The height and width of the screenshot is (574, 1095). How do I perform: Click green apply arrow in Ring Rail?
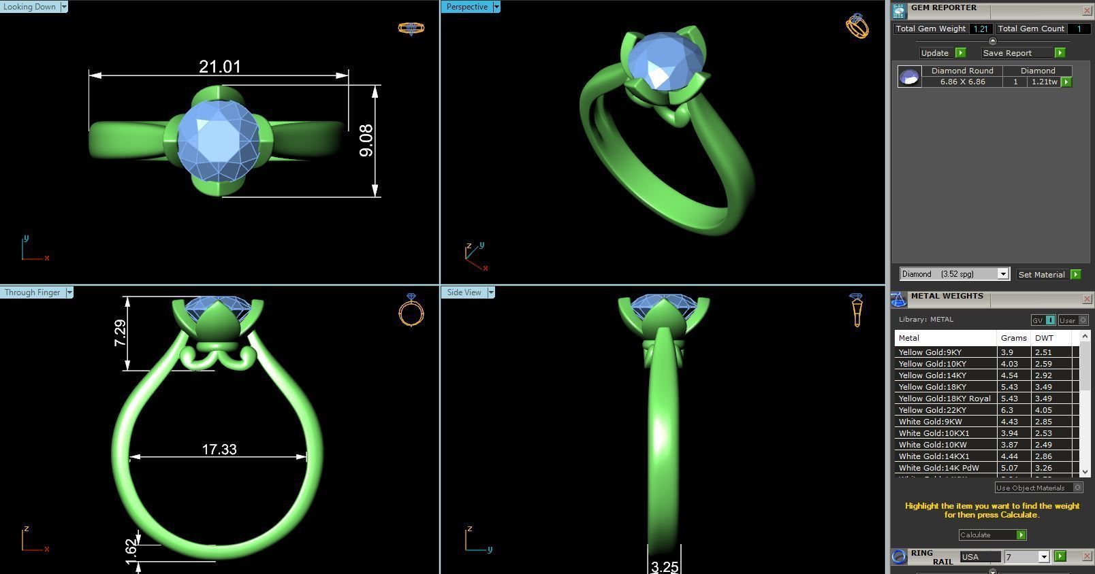click(1060, 556)
